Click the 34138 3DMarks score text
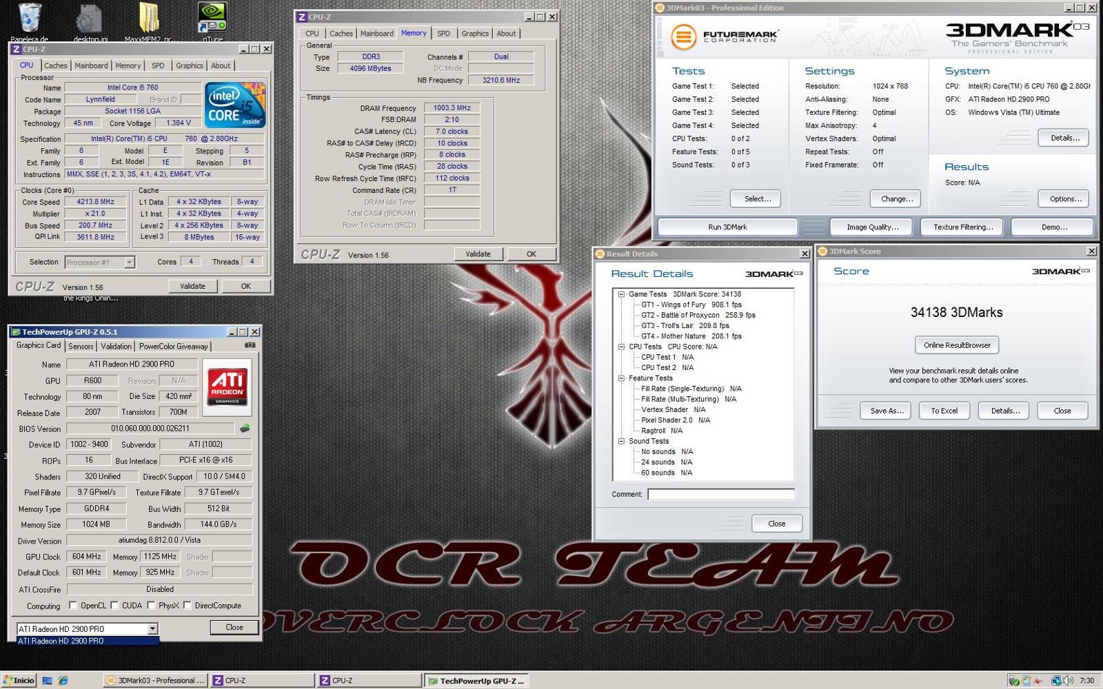1103x689 pixels. coord(956,312)
